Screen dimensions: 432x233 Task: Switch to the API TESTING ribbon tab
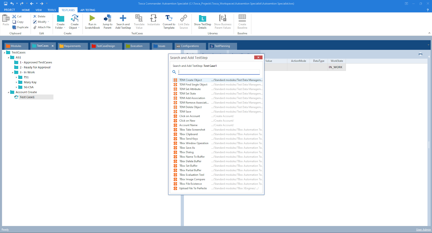88,10
